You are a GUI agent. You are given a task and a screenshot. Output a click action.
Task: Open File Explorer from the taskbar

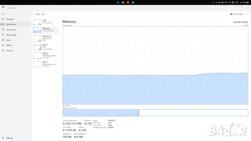point(123,2)
